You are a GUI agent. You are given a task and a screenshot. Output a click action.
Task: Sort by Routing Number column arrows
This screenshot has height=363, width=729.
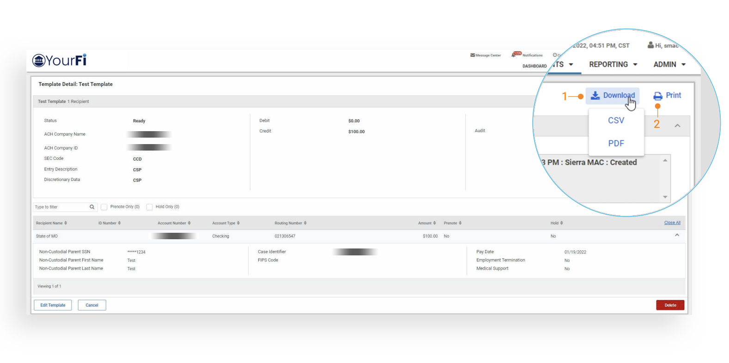(305, 223)
